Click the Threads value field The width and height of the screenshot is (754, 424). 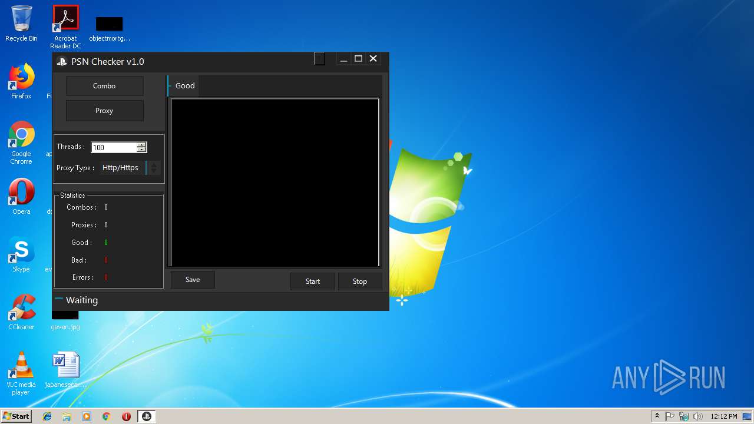coord(114,147)
